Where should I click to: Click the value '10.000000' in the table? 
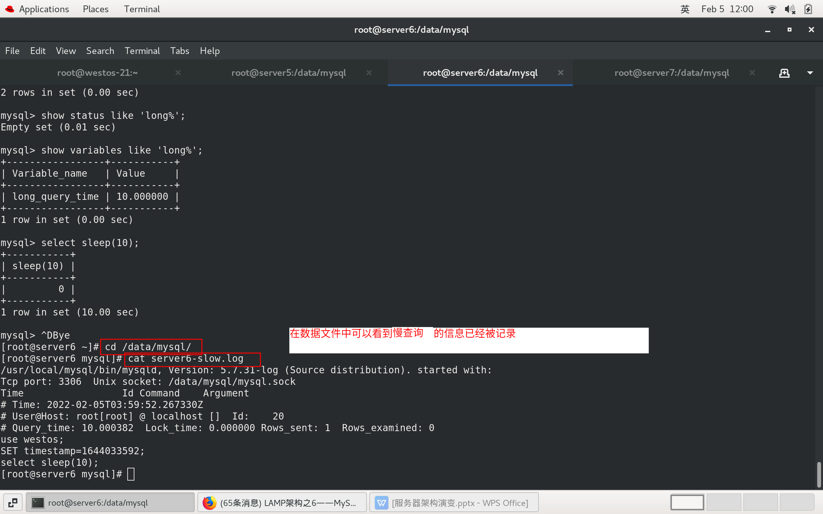coord(142,197)
